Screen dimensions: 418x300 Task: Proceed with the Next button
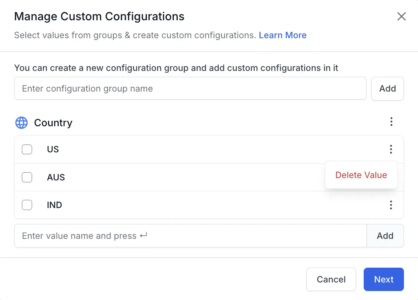tap(384, 279)
